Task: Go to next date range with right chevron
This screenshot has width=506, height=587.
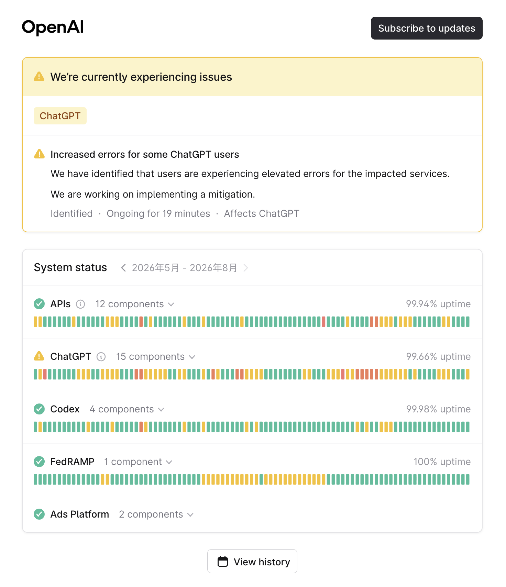Action: 245,268
